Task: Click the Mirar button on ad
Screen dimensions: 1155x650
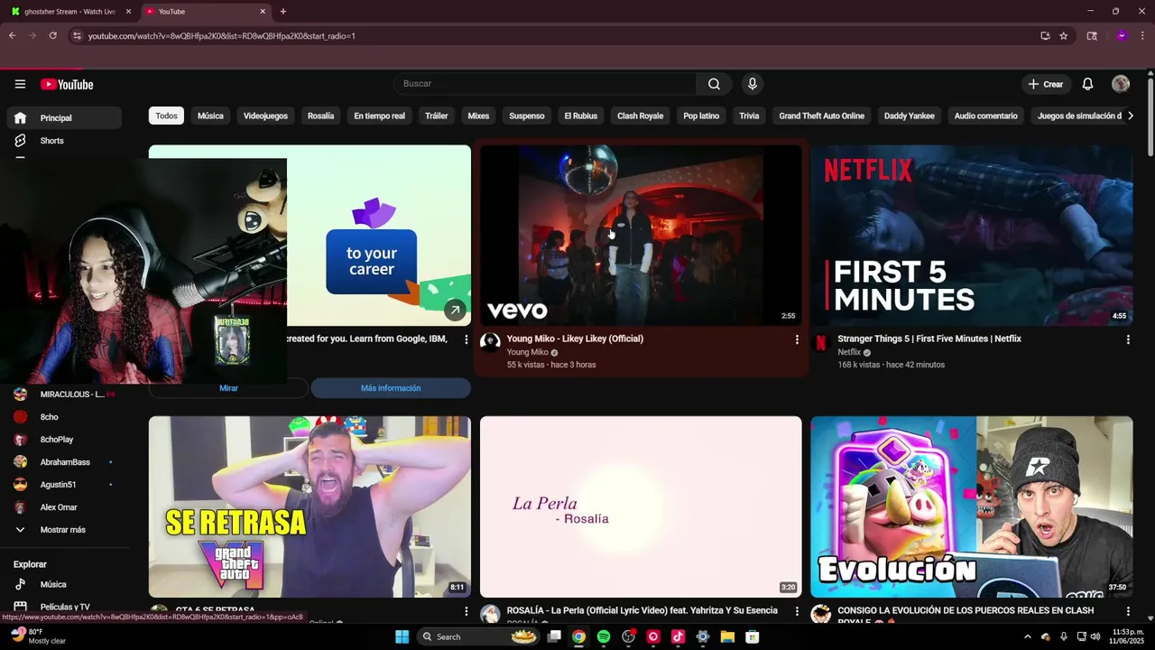Action: [x=229, y=388]
